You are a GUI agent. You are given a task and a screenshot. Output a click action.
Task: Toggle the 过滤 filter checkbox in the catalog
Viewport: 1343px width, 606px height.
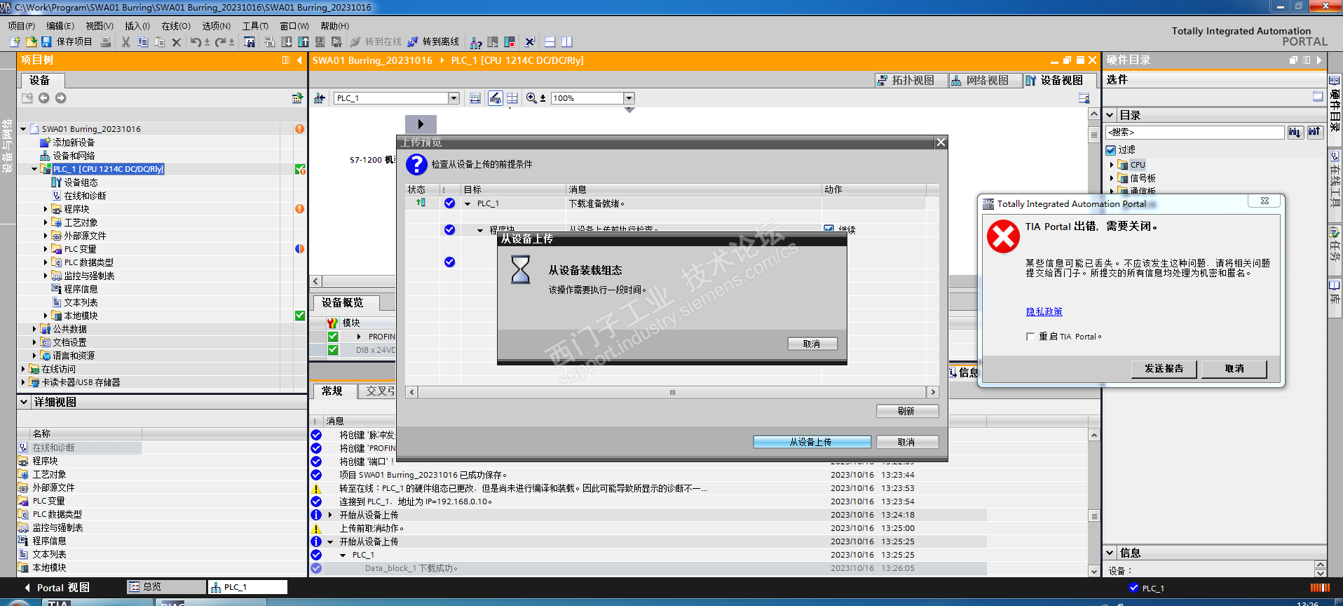click(1111, 150)
